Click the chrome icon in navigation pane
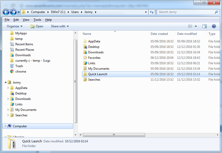Viewport: 222px width, 153px height. [12, 72]
